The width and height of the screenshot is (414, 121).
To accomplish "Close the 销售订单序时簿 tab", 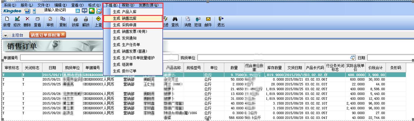I will [x=63, y=35].
